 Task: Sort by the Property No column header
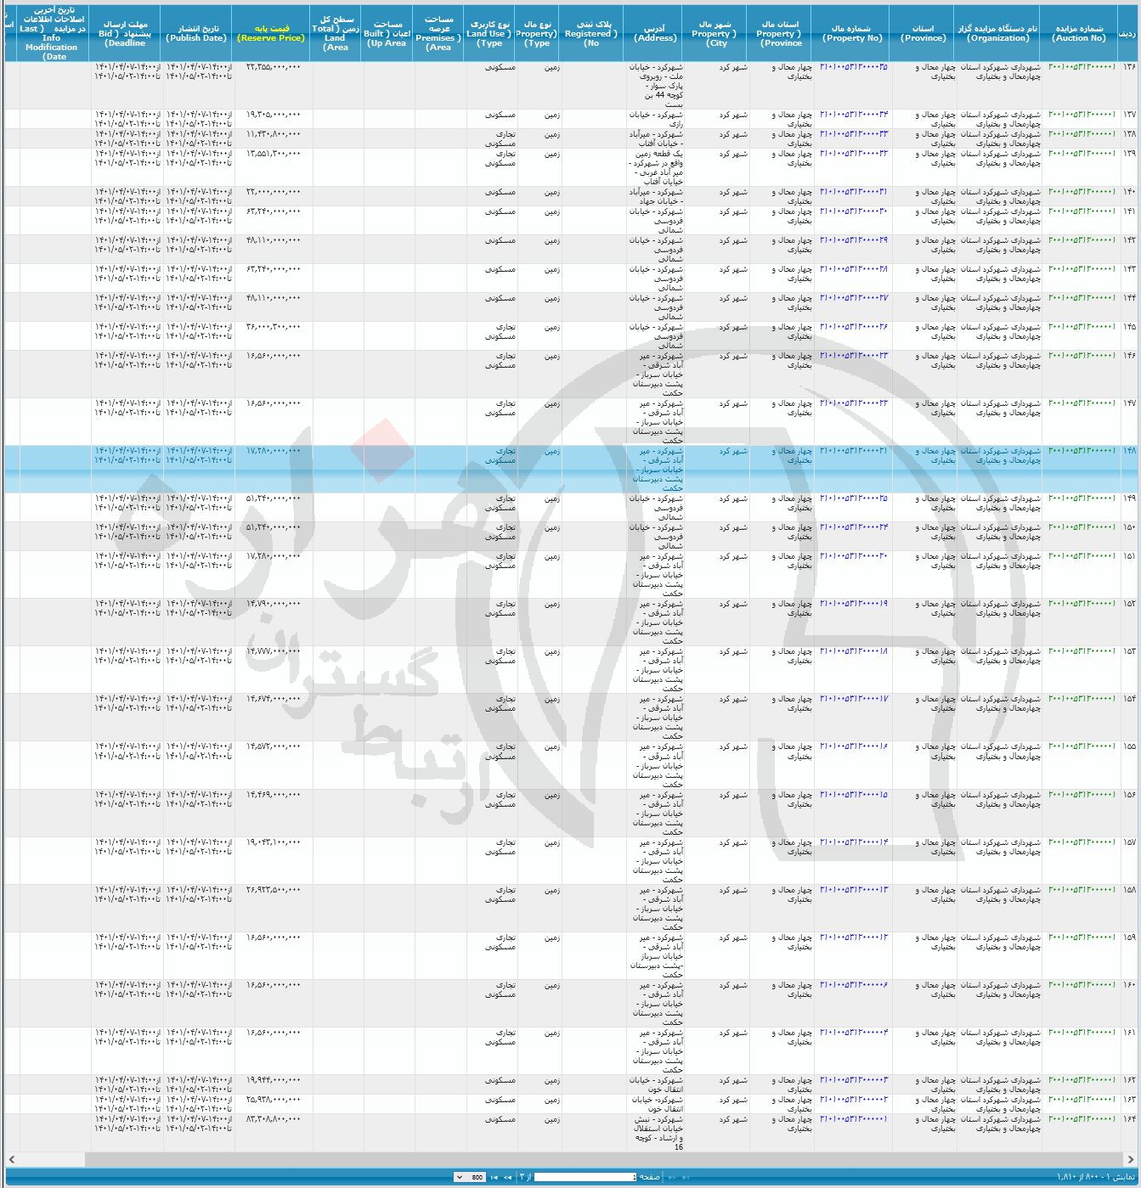(852, 33)
